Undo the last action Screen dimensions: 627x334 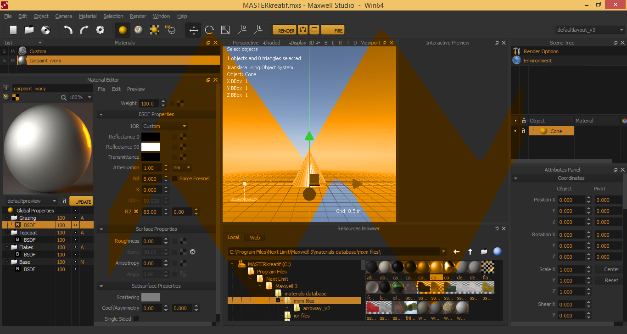(x=68, y=30)
